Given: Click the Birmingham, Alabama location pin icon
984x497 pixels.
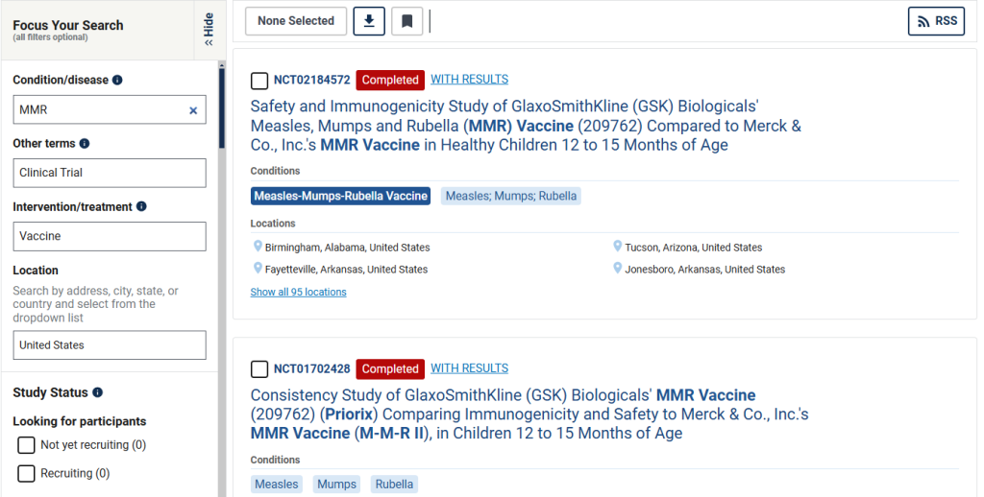Looking at the screenshot, I should click(258, 247).
